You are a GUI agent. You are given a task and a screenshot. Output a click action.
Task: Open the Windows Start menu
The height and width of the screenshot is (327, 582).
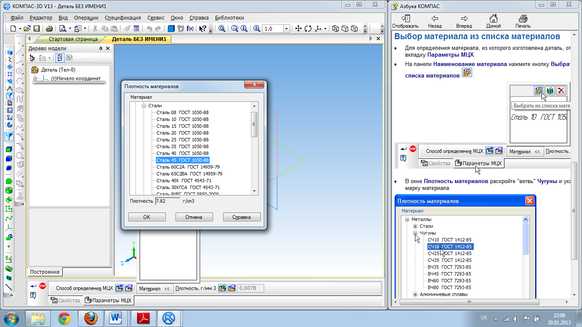(x=11, y=318)
